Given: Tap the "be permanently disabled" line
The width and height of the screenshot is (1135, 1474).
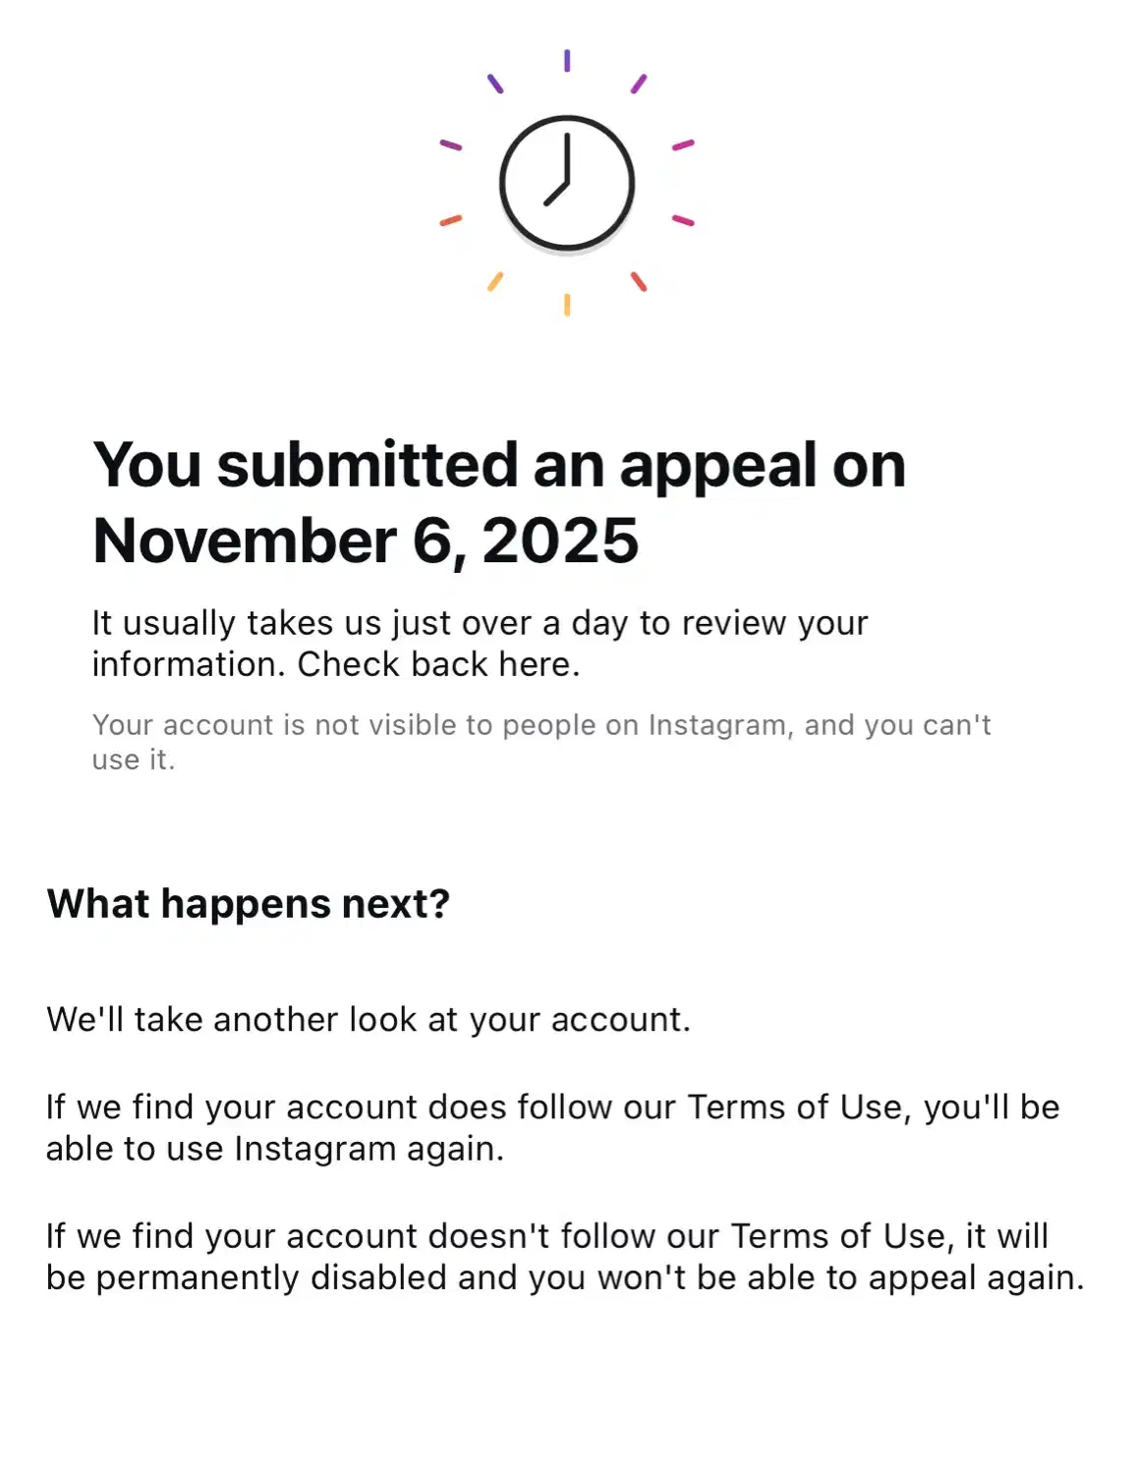Looking at the screenshot, I should (565, 1277).
